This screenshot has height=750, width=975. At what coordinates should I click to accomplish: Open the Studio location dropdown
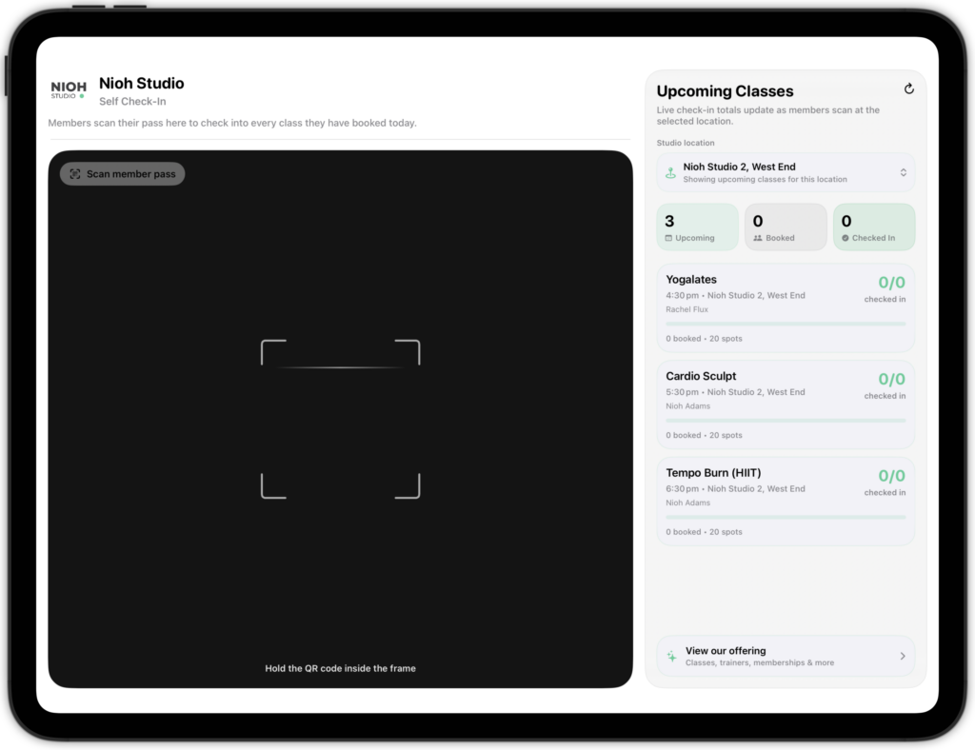(x=785, y=173)
